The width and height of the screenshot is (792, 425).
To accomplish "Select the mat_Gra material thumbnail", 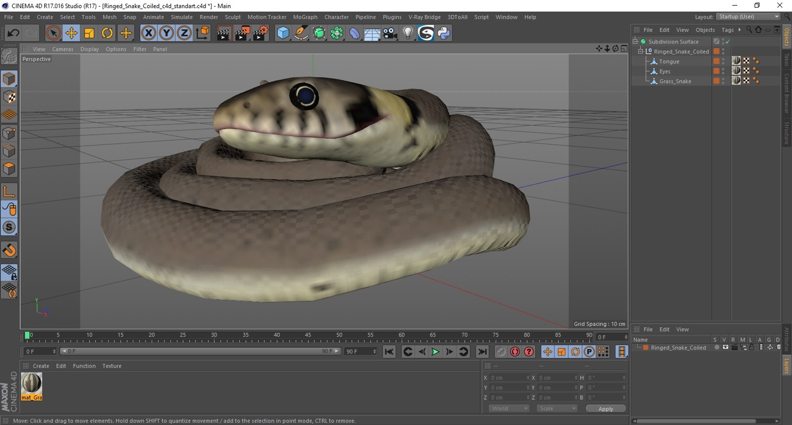I will 32,386.
